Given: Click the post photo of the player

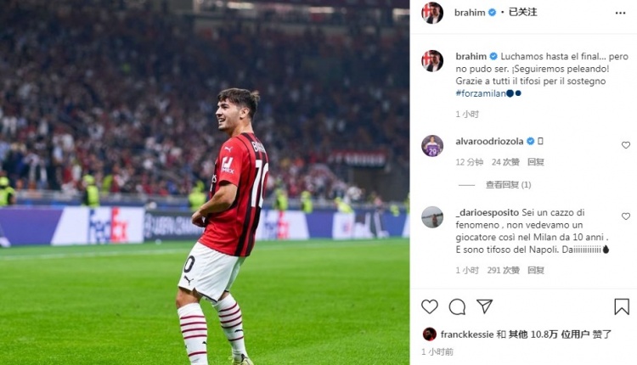Looking at the screenshot, I should point(204,182).
